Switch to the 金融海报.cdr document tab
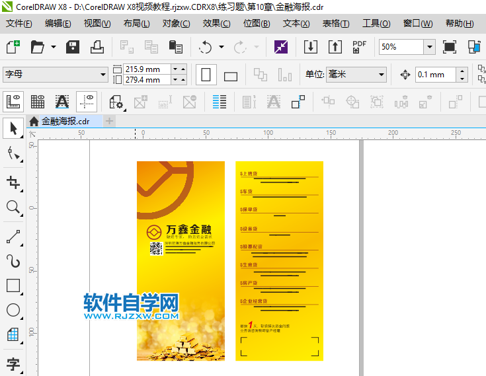 pyautogui.click(x=64, y=122)
